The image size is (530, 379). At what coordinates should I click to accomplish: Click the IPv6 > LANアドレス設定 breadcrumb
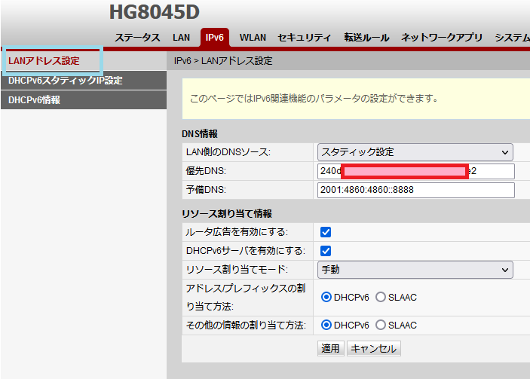[x=223, y=61]
